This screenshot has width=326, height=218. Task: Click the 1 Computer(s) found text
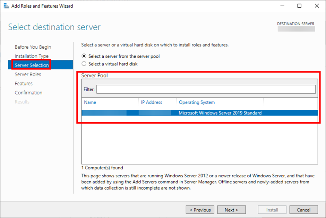[102, 168]
